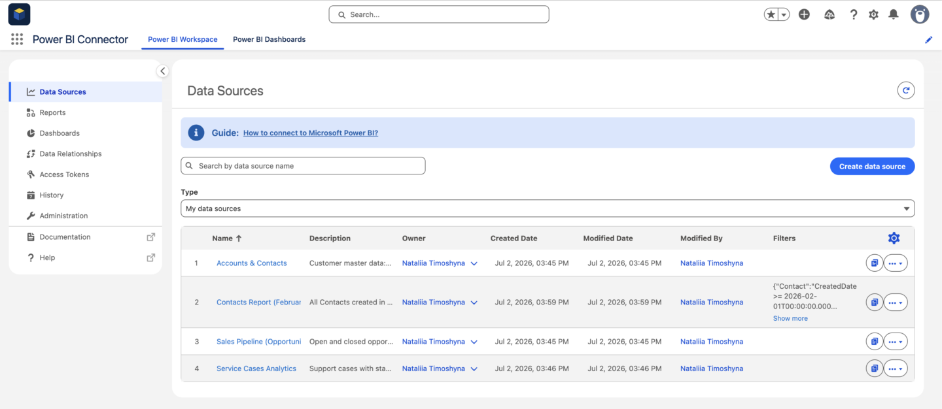Expand owner dropdown for Service Cases Analytics

coord(474,368)
